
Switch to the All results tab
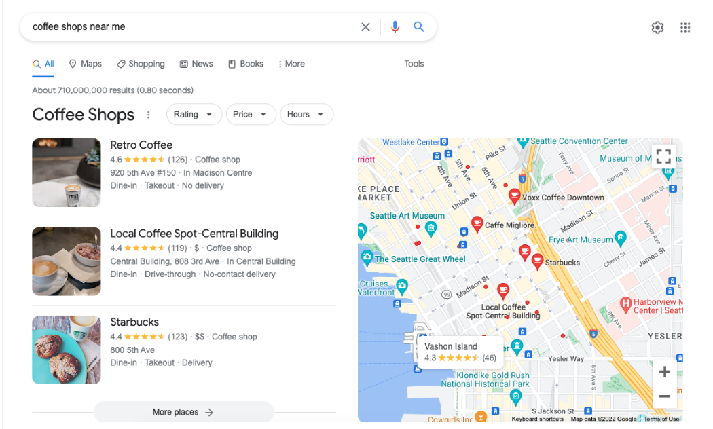(43, 64)
